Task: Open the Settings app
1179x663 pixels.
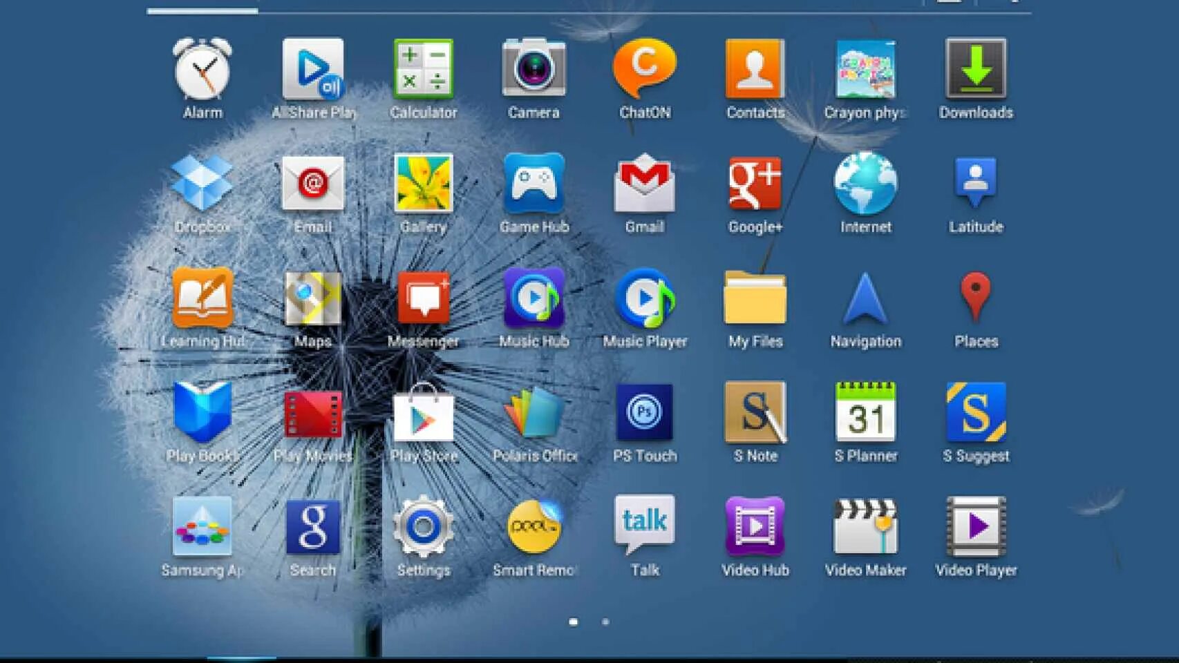Action: point(424,526)
